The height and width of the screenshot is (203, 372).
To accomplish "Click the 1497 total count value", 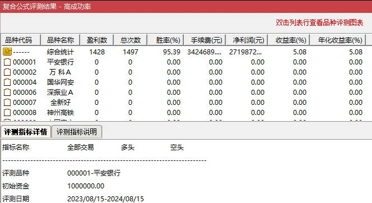I will (x=130, y=52).
